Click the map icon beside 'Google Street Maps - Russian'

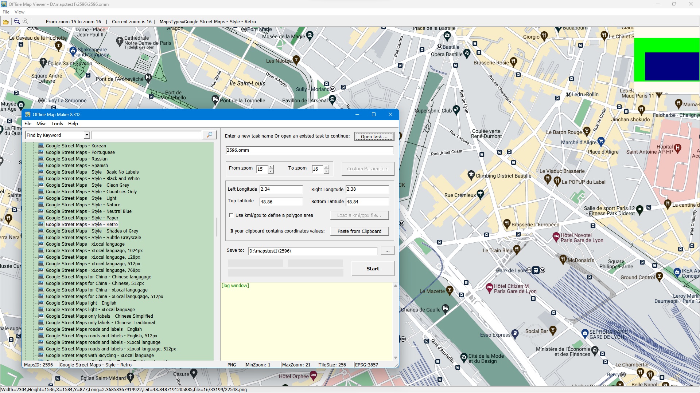coord(41,159)
